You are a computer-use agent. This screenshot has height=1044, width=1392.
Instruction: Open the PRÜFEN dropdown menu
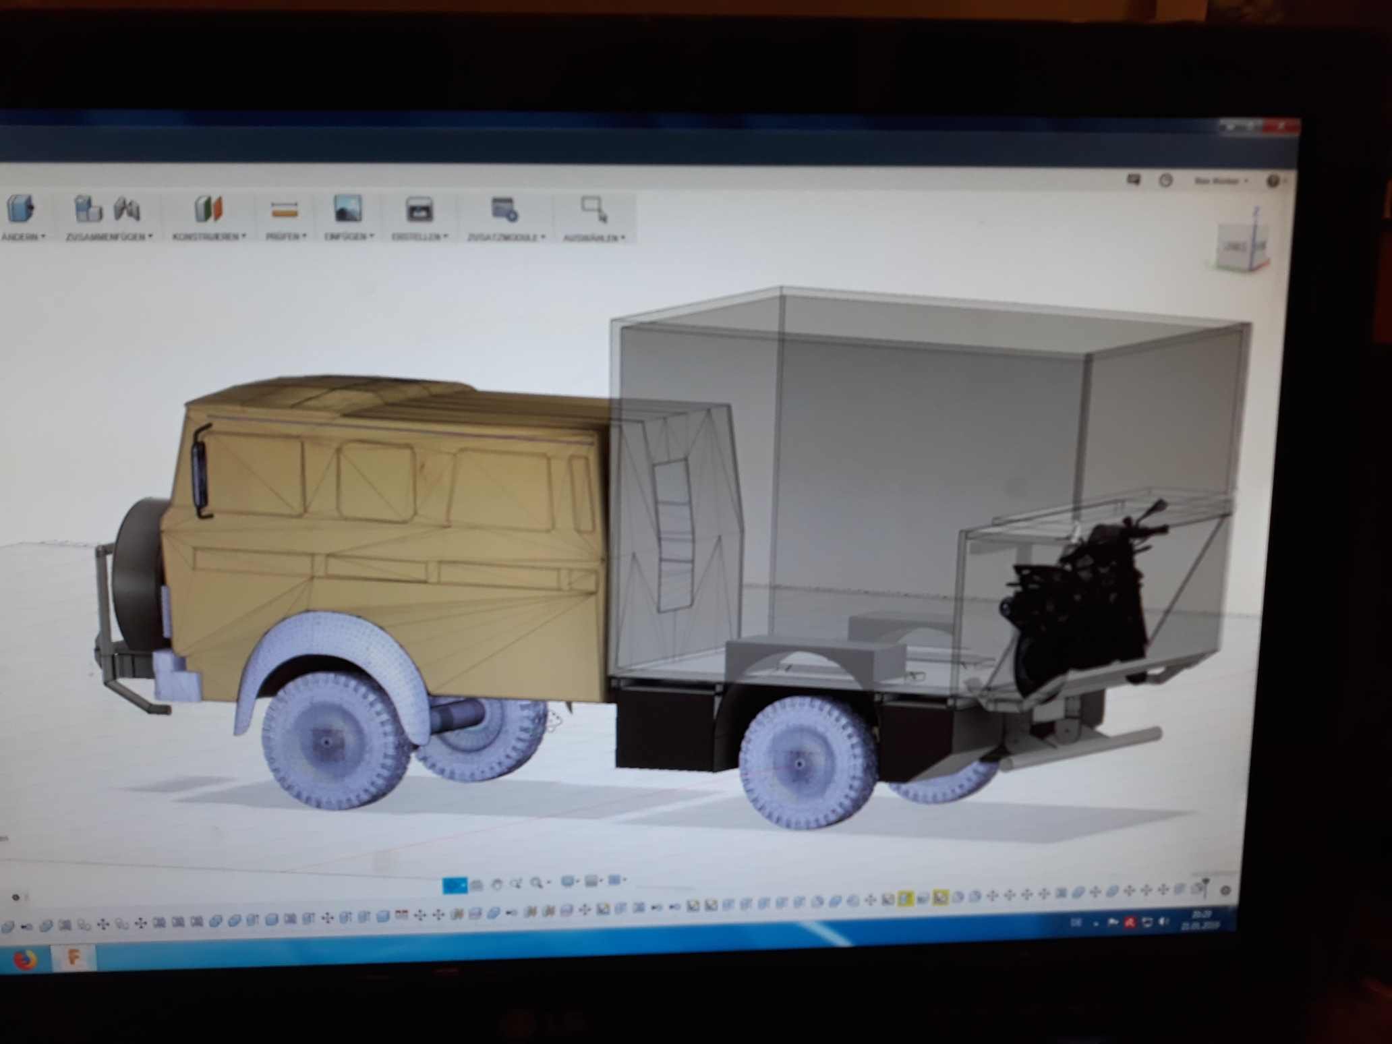(286, 237)
